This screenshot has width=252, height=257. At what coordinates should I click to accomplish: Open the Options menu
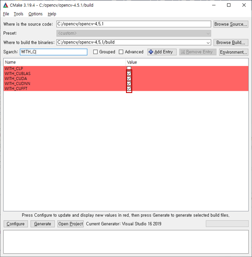(35, 14)
